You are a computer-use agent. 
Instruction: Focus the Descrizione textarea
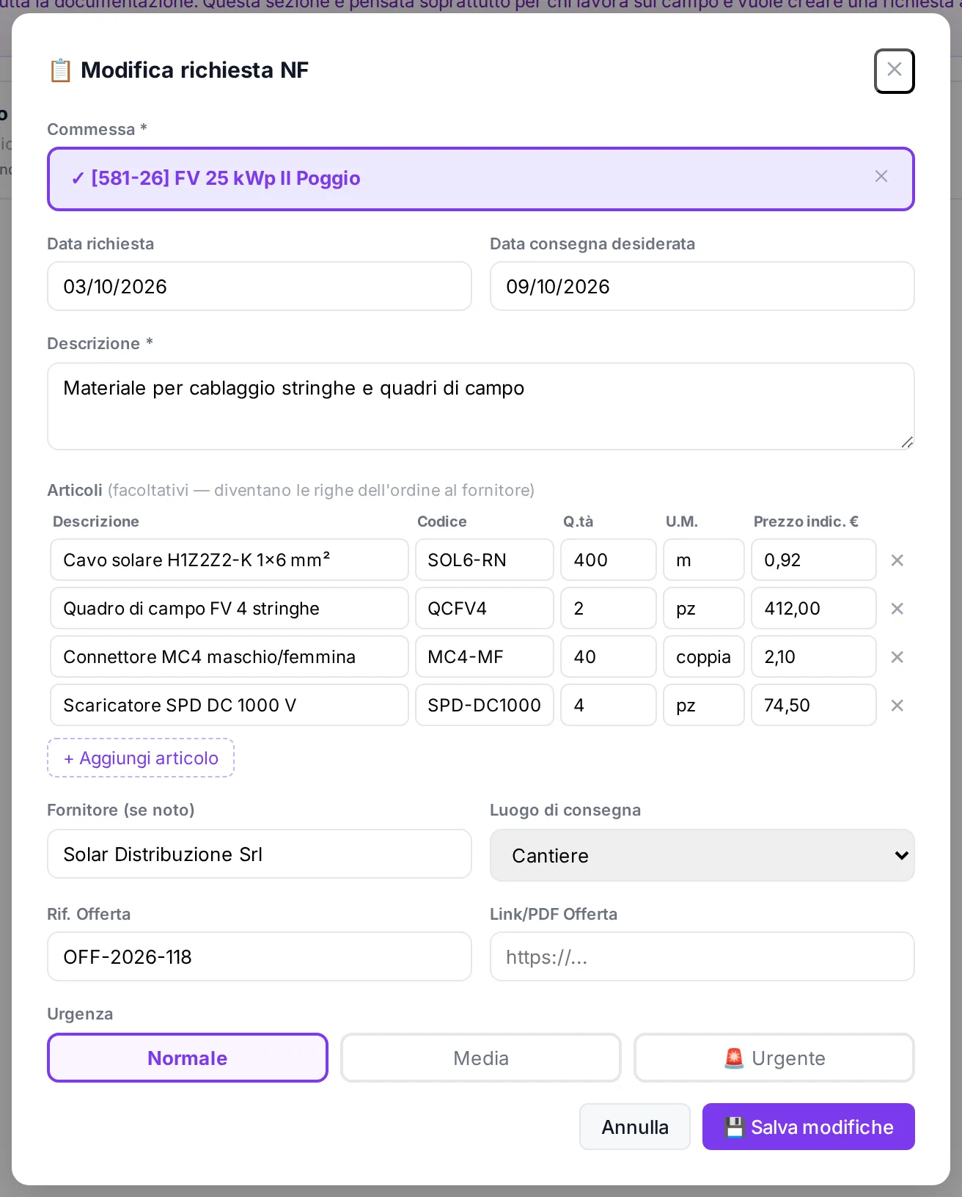pos(481,406)
